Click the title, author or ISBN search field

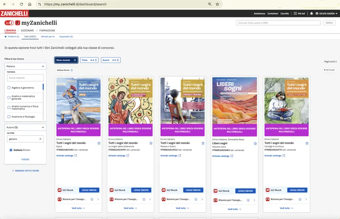click(278, 23)
